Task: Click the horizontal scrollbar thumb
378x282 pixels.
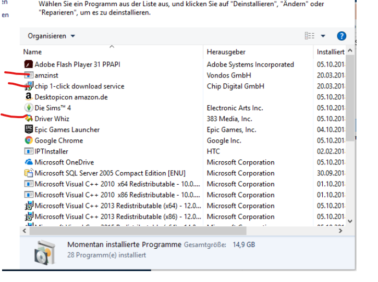Action: 138,230
